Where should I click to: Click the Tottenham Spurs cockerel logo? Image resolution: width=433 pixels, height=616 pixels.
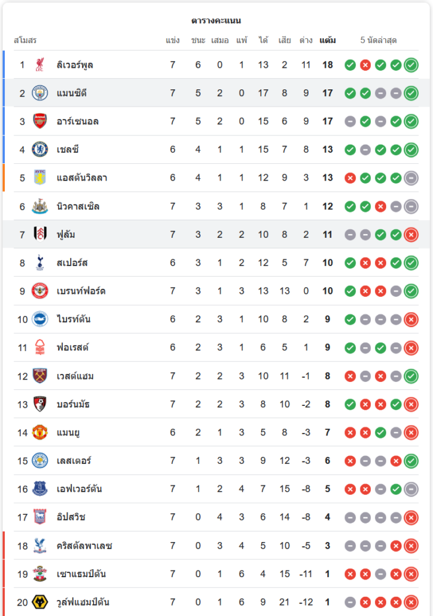coord(40,263)
